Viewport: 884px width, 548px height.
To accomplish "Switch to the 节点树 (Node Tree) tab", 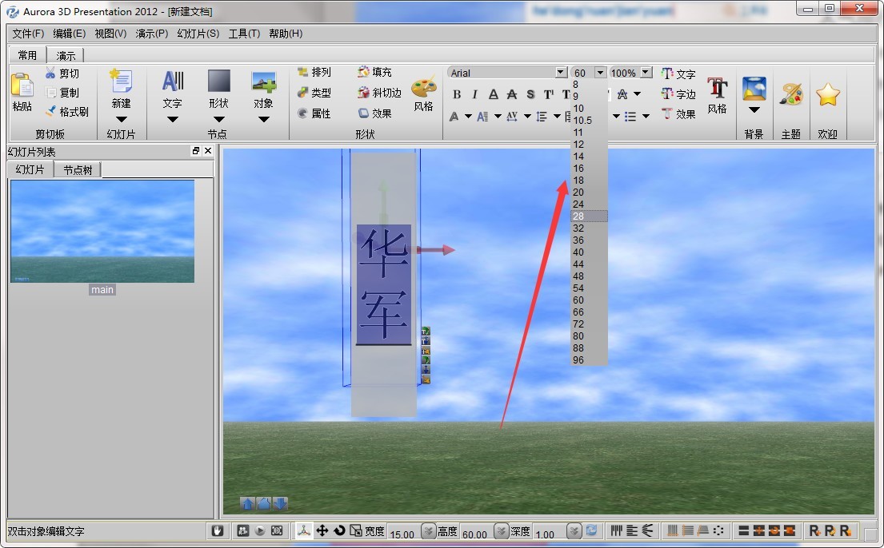I will 78,169.
